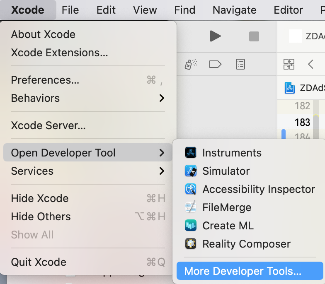Click the blue ZDAd project file icon
Screen dimensions: 325x284
(289, 88)
